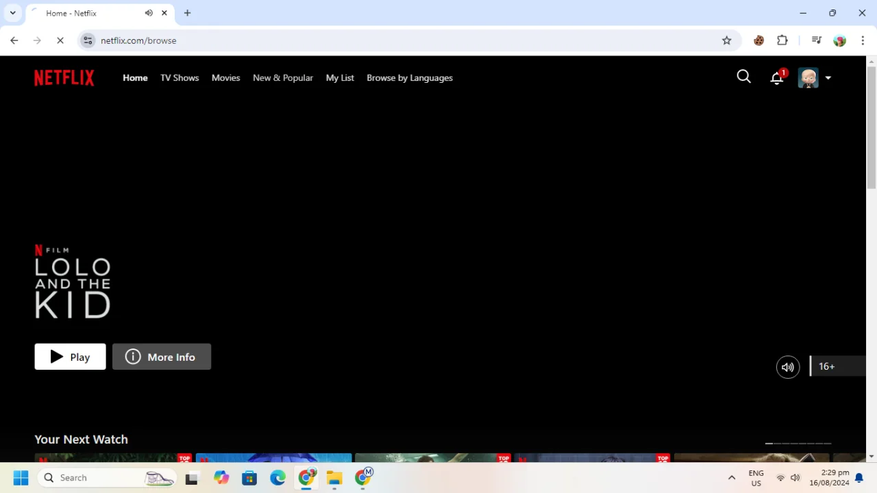Viewport: 877px width, 493px height.
Task: Go back to the previous page
Action: [14, 40]
